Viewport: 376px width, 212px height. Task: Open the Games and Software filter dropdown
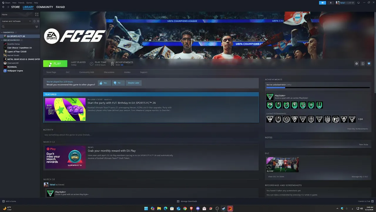(x=16, y=21)
